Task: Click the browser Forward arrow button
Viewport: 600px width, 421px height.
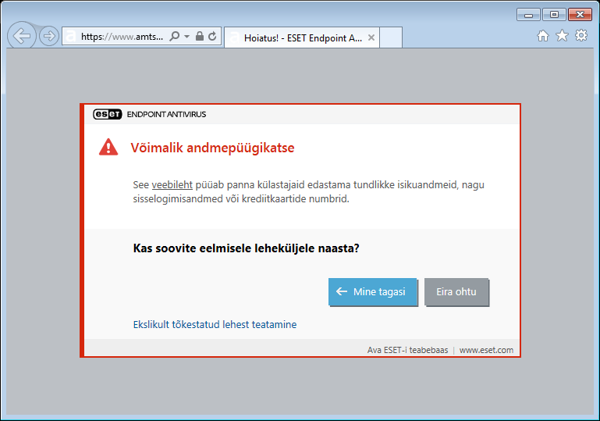Action: [49, 37]
